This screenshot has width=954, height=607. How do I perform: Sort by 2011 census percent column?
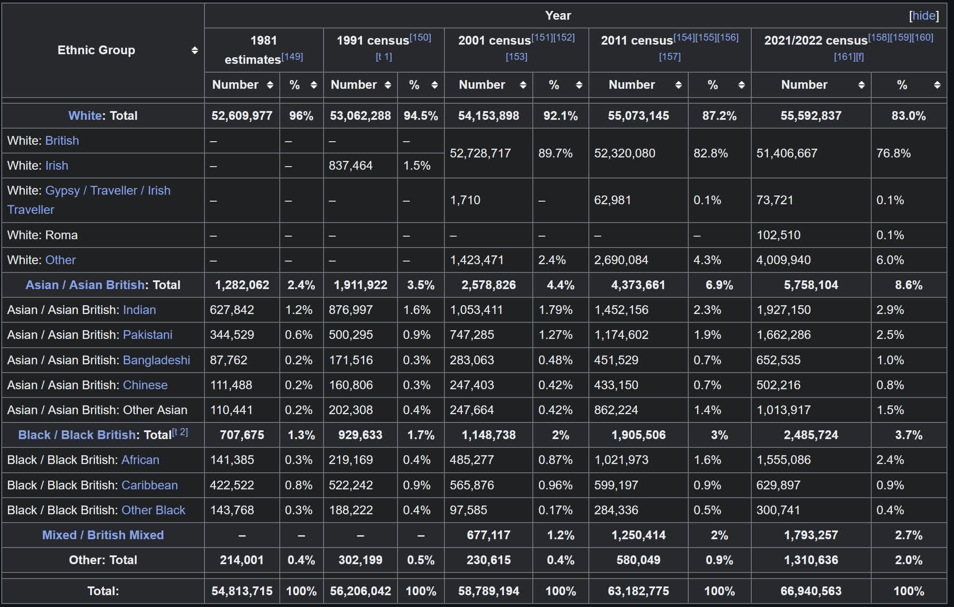[741, 85]
